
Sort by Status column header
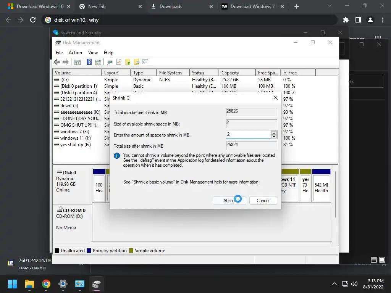pyautogui.click(x=204, y=73)
